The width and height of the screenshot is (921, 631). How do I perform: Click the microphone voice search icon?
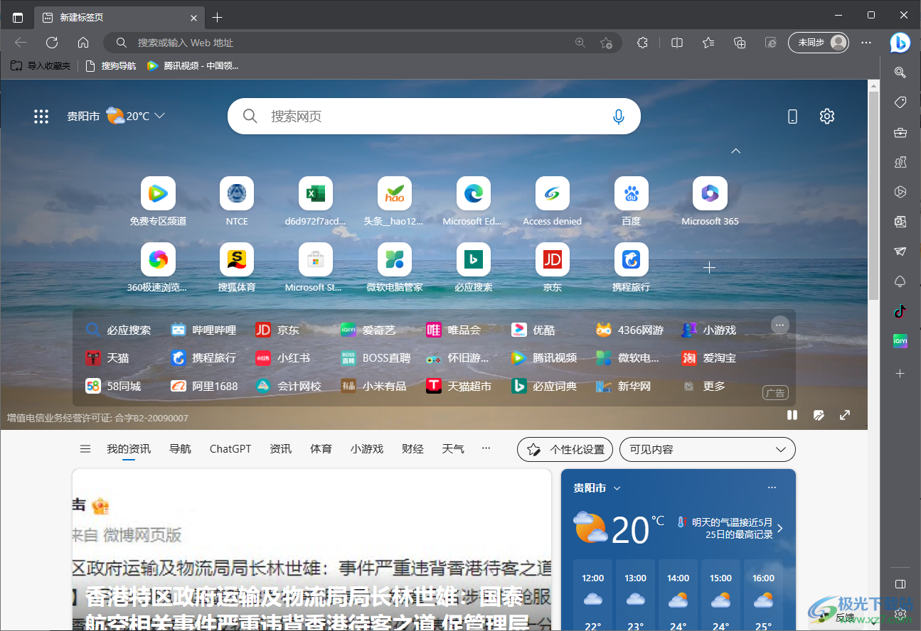619,117
